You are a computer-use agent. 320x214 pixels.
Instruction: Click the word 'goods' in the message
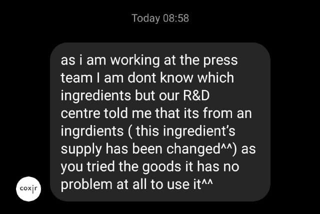(161, 167)
